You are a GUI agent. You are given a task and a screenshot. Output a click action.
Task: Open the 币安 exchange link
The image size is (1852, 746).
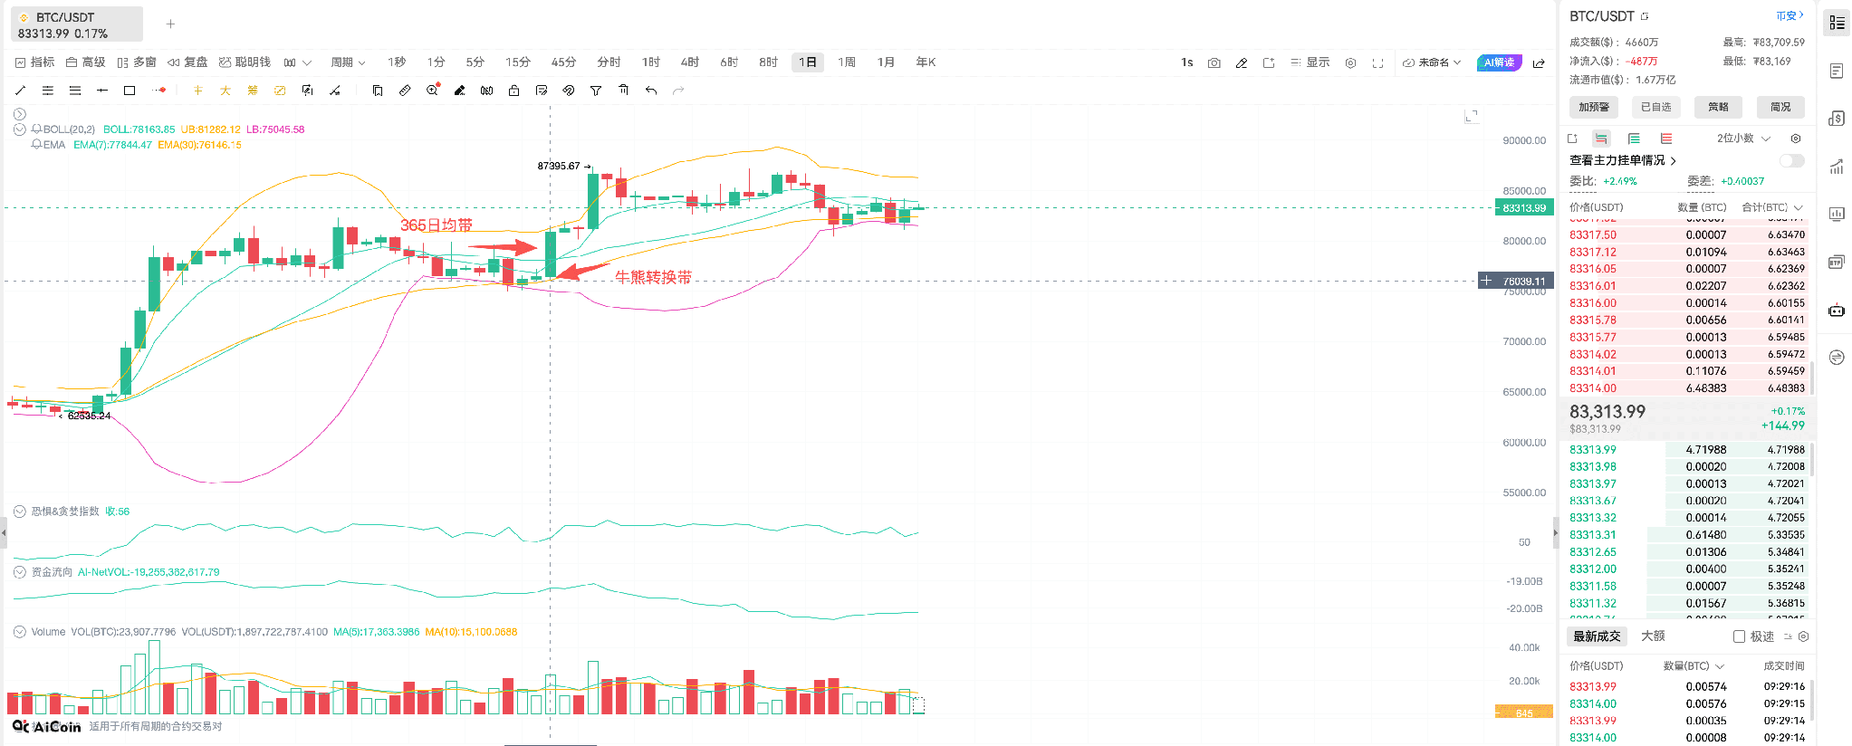click(x=1790, y=15)
